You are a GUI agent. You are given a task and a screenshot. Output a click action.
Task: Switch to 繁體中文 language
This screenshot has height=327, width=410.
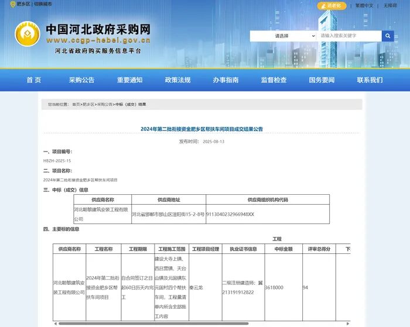pos(364,5)
